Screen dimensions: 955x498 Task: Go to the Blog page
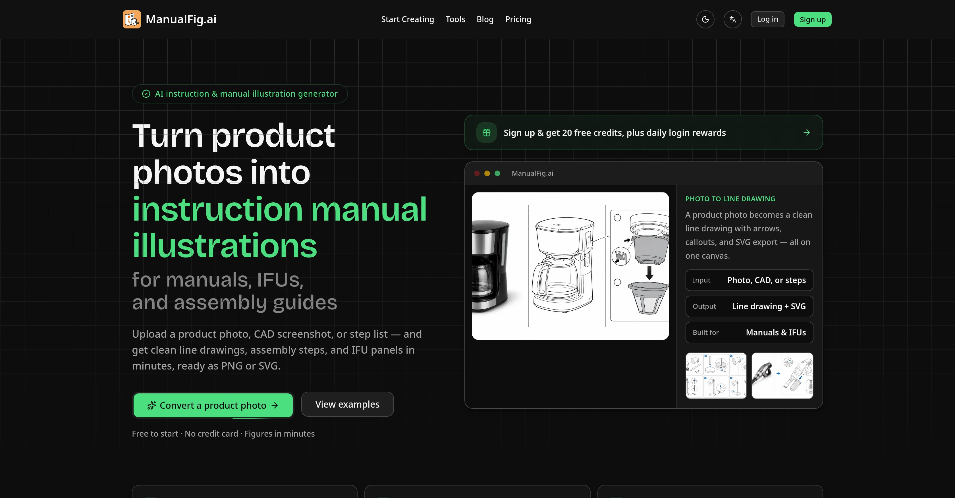coord(485,19)
